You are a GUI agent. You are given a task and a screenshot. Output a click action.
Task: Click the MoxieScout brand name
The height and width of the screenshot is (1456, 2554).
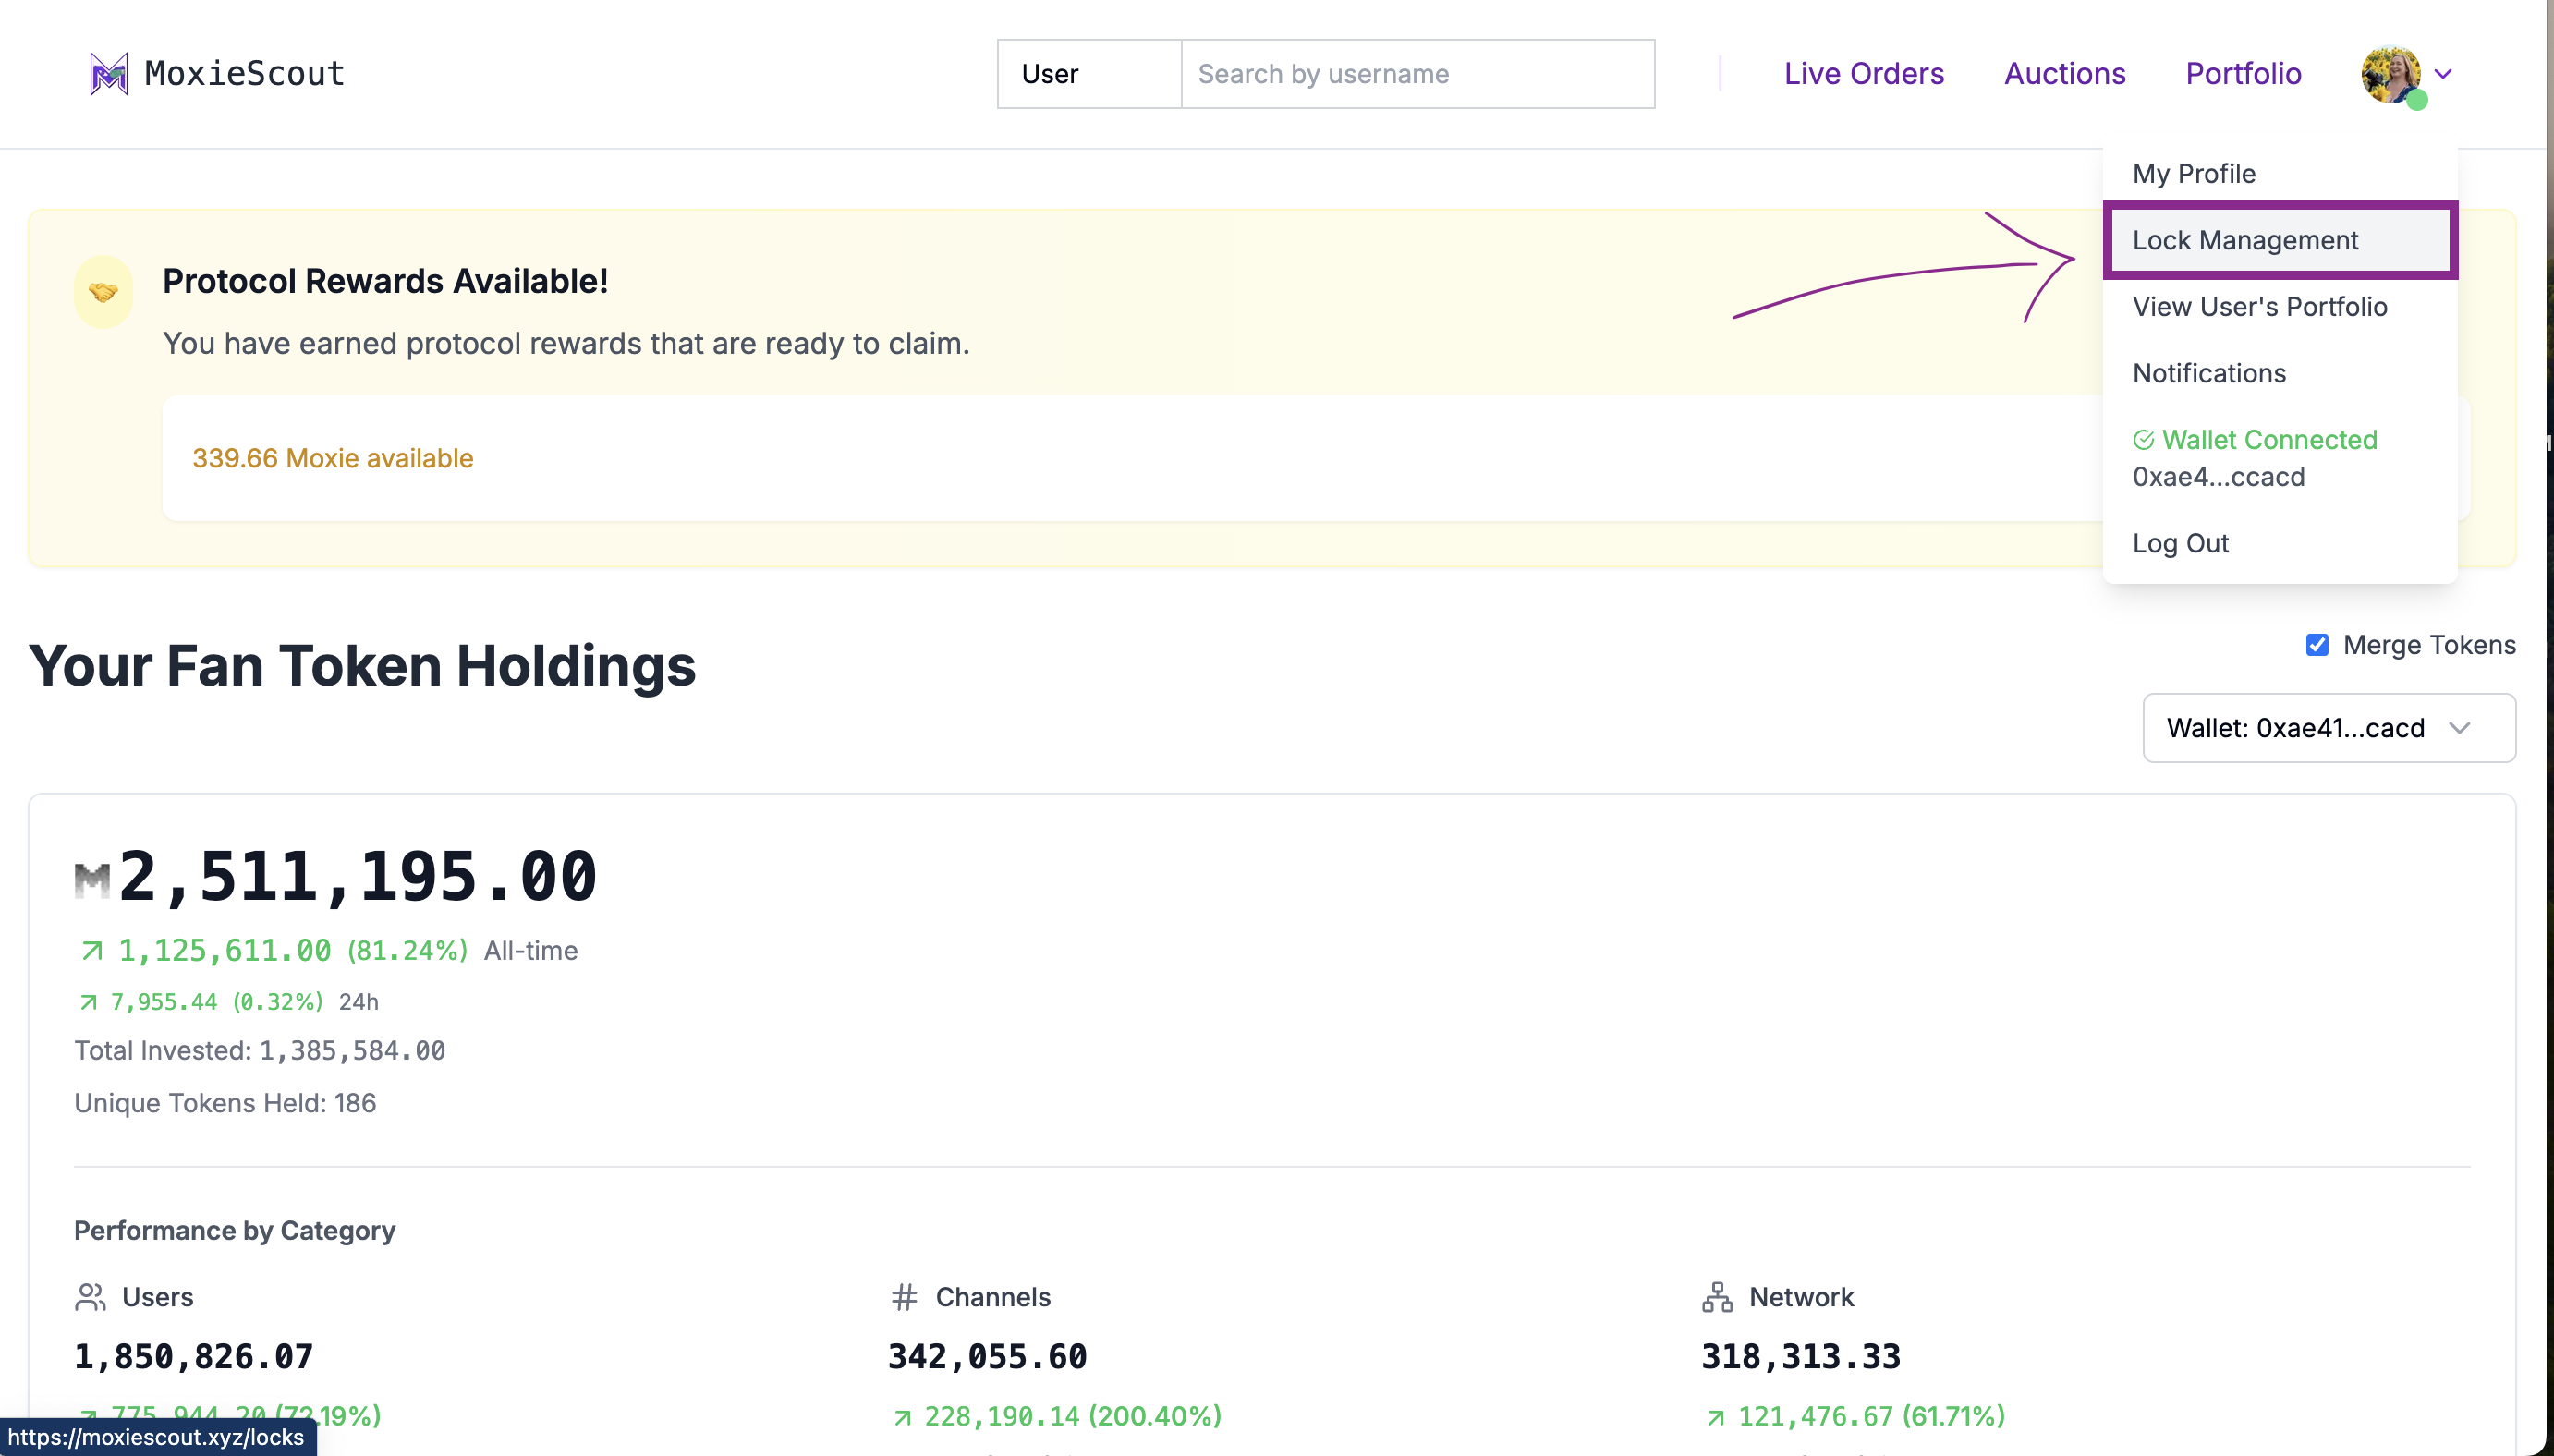pyautogui.click(x=245, y=74)
